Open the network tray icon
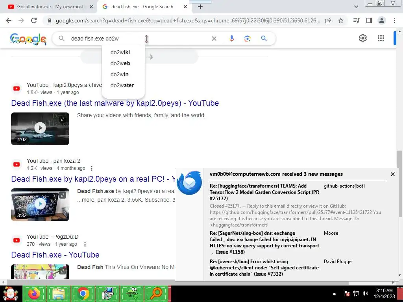 (356, 293)
